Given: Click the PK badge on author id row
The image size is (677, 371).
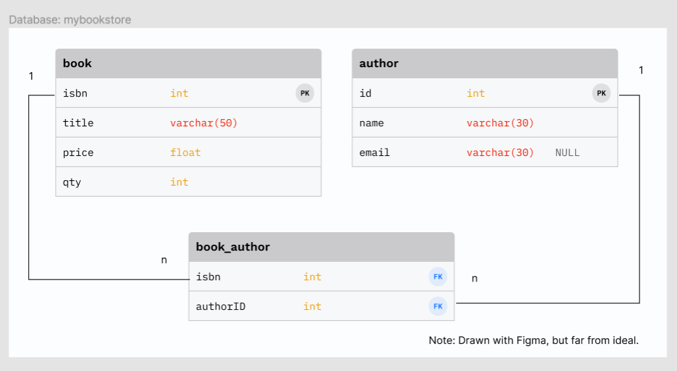Looking at the screenshot, I should pos(601,93).
